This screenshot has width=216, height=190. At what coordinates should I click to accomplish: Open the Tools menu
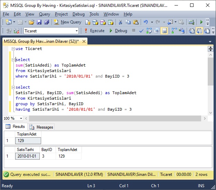[94, 14]
